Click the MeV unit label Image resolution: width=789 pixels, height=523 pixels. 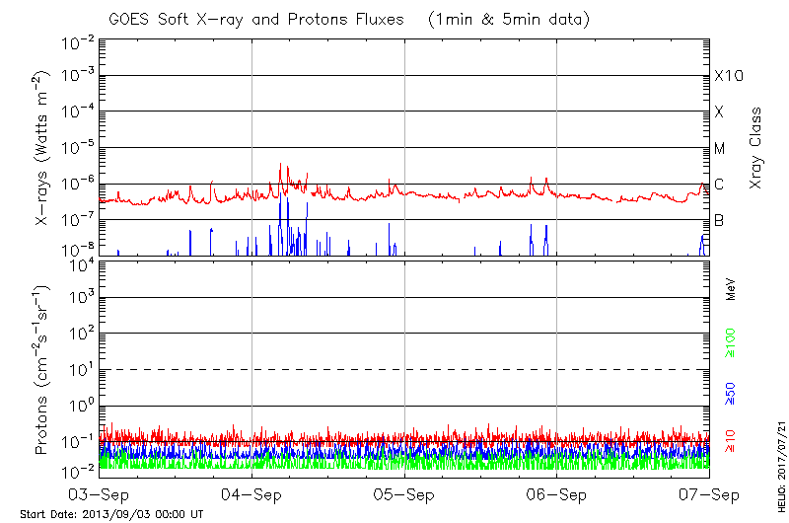(731, 289)
